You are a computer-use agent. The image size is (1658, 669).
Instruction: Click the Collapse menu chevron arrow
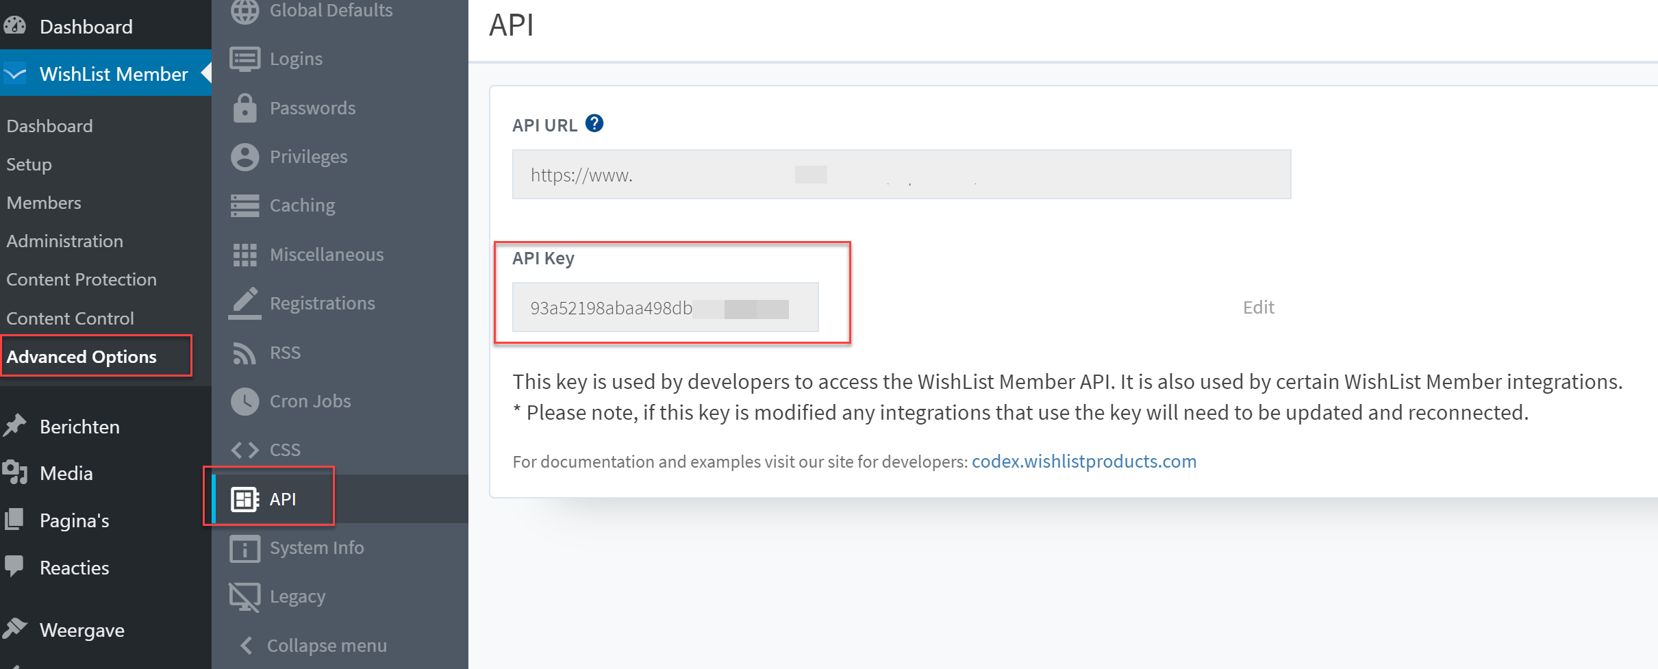click(247, 645)
